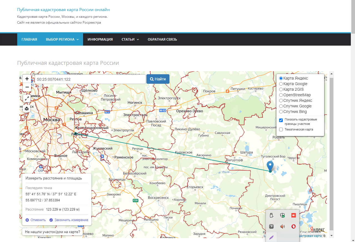Zoom out the map with minus button
The height and width of the screenshot is (242, 355).
(x=27, y=87)
